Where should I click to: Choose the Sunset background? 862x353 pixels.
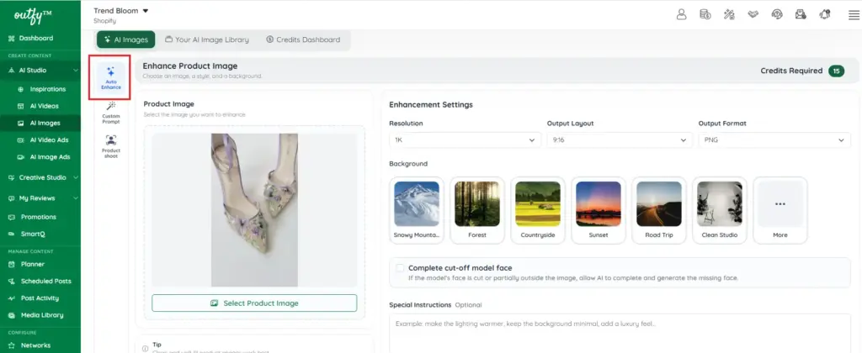click(599, 210)
